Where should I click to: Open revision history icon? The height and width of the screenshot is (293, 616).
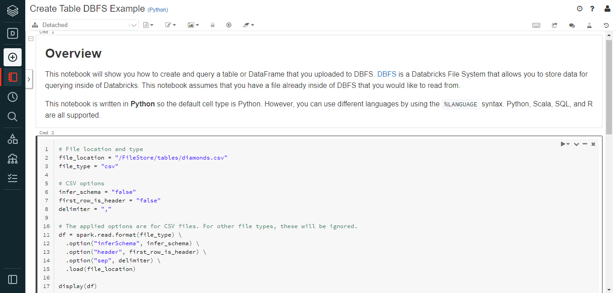(607, 25)
